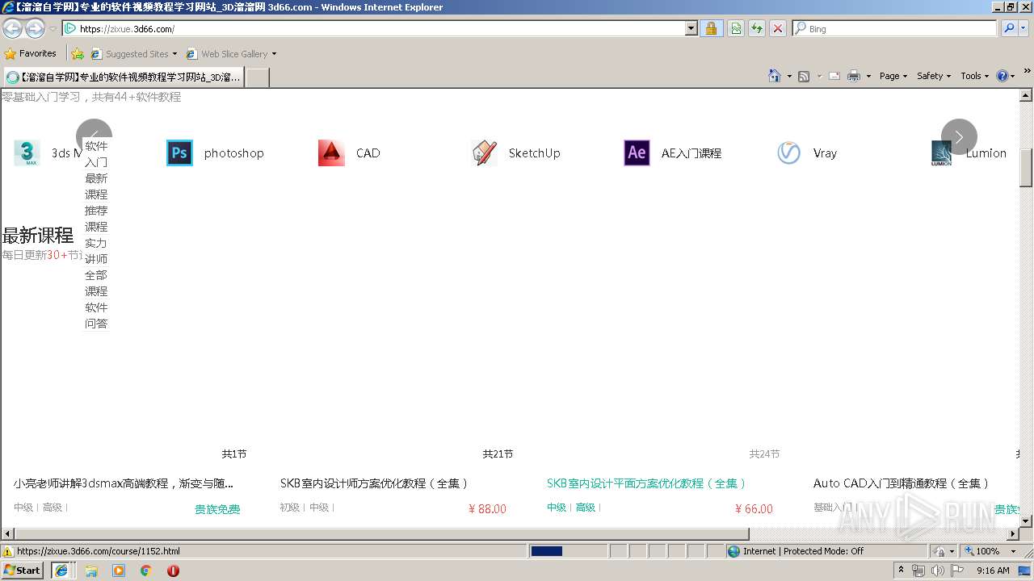Click the page loading progress bar
The width and height of the screenshot is (1034, 581).
[568, 551]
